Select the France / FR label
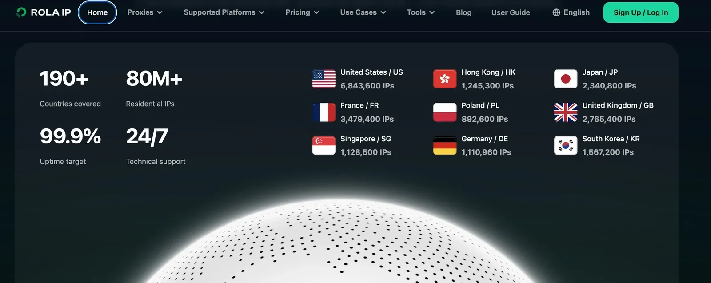The width and height of the screenshot is (711, 283). [x=359, y=105]
